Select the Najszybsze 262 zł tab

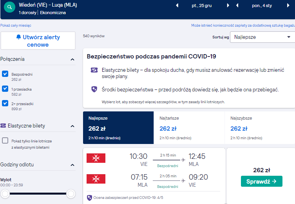[260, 128]
